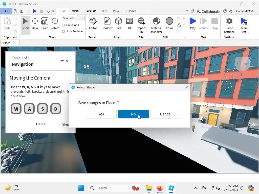The image size is (259, 194).
Task: Click the anchor icon
Action: 179,31
